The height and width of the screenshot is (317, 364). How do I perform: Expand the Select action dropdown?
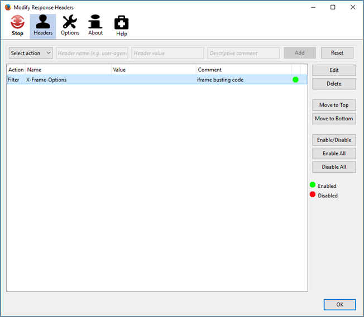click(31, 53)
